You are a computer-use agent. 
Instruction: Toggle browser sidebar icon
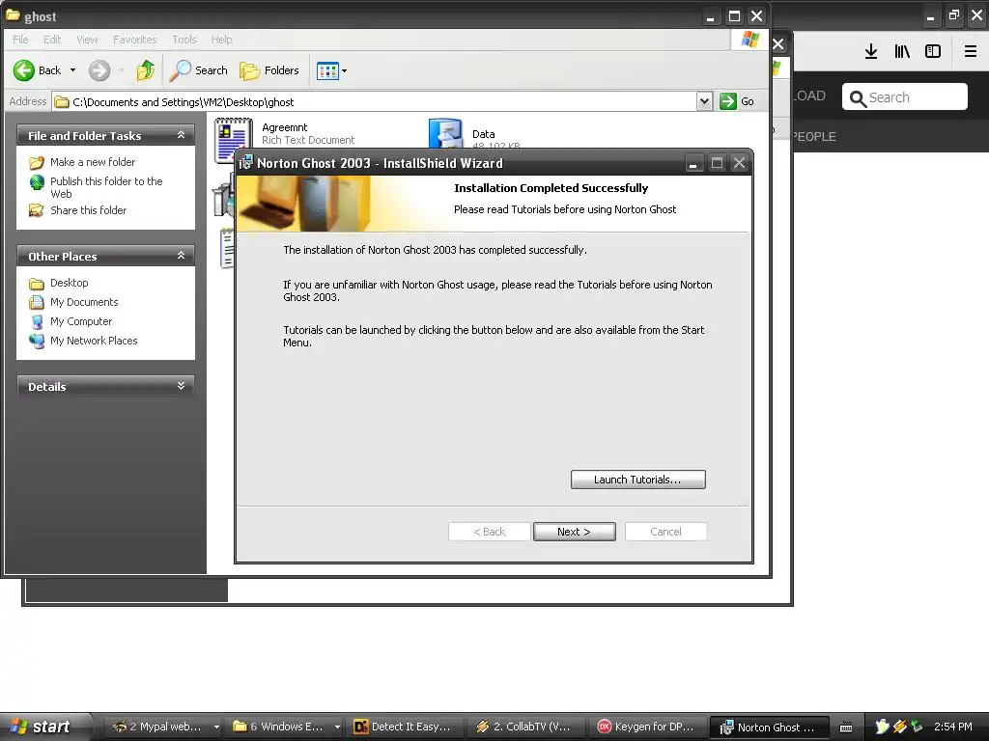coord(933,52)
